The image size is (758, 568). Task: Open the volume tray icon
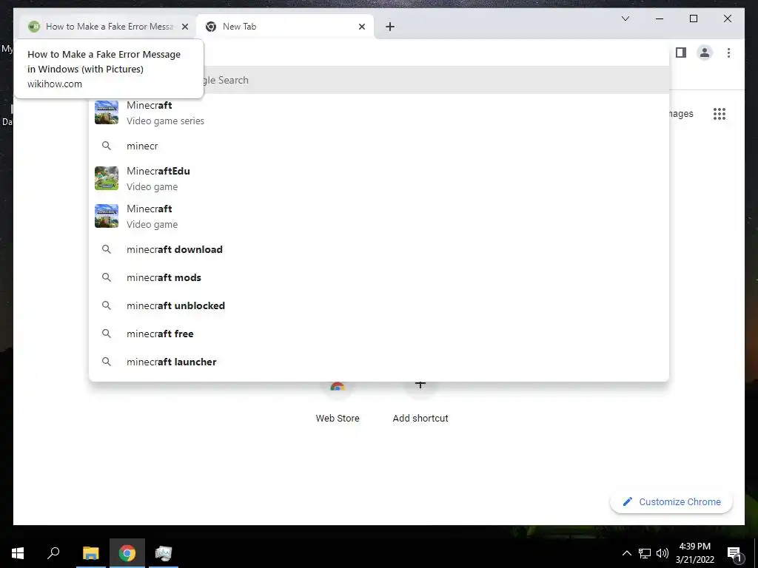(x=663, y=553)
